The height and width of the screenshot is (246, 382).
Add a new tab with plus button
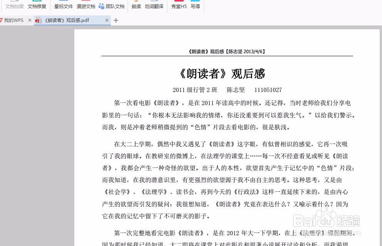[x=116, y=20]
